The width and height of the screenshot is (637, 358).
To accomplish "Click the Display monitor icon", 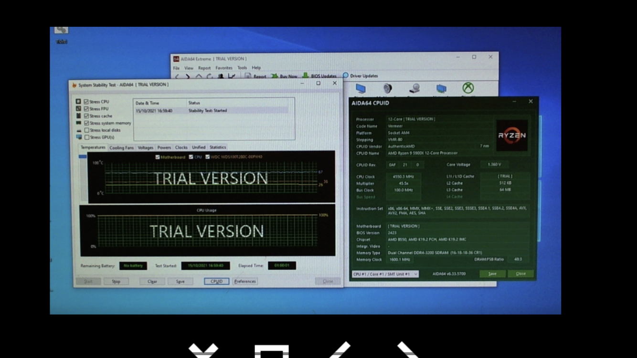I will (x=361, y=89).
